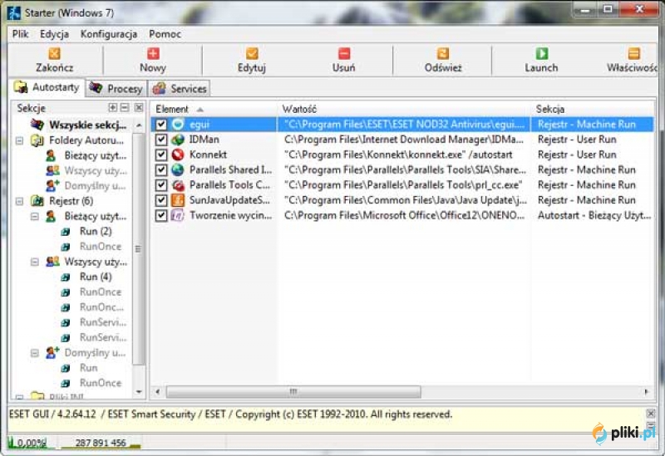Click the egui row ESET icon

pos(178,124)
